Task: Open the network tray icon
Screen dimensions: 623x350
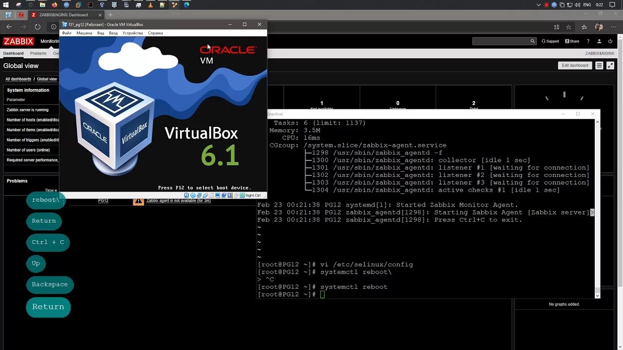Action: pyautogui.click(x=570, y=5)
